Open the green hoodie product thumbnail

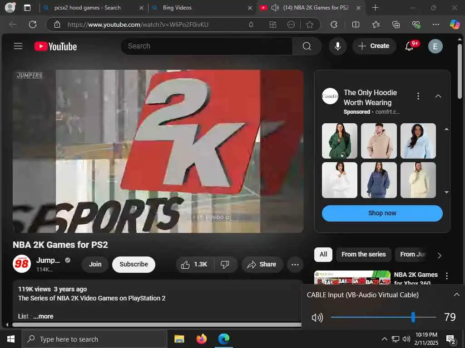340,141
